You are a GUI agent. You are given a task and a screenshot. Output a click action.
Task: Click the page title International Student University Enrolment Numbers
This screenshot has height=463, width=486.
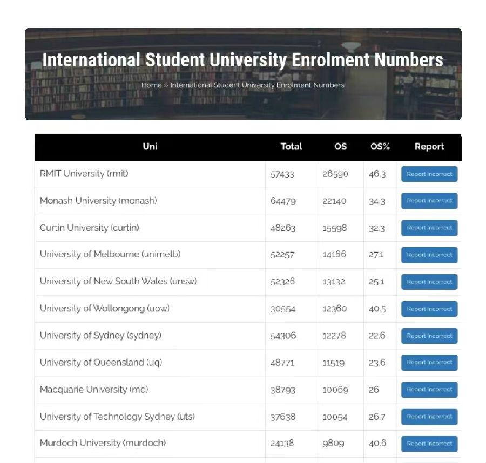click(242, 60)
